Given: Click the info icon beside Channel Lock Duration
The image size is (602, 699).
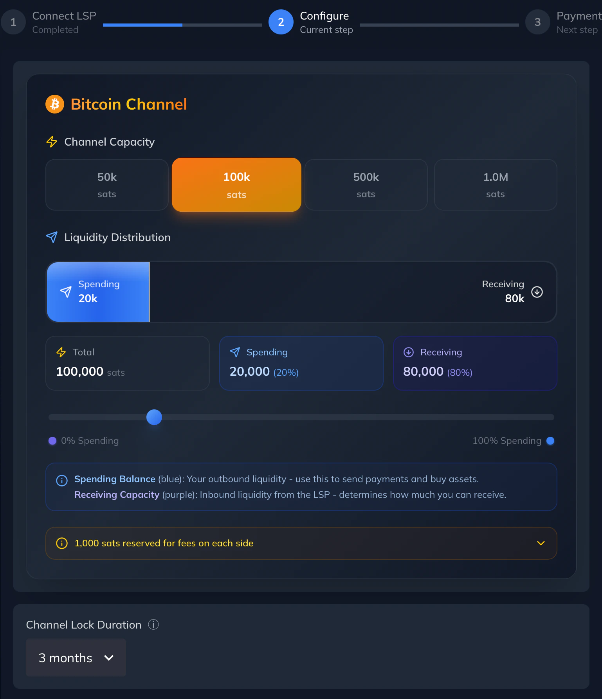Looking at the screenshot, I should 153,625.
